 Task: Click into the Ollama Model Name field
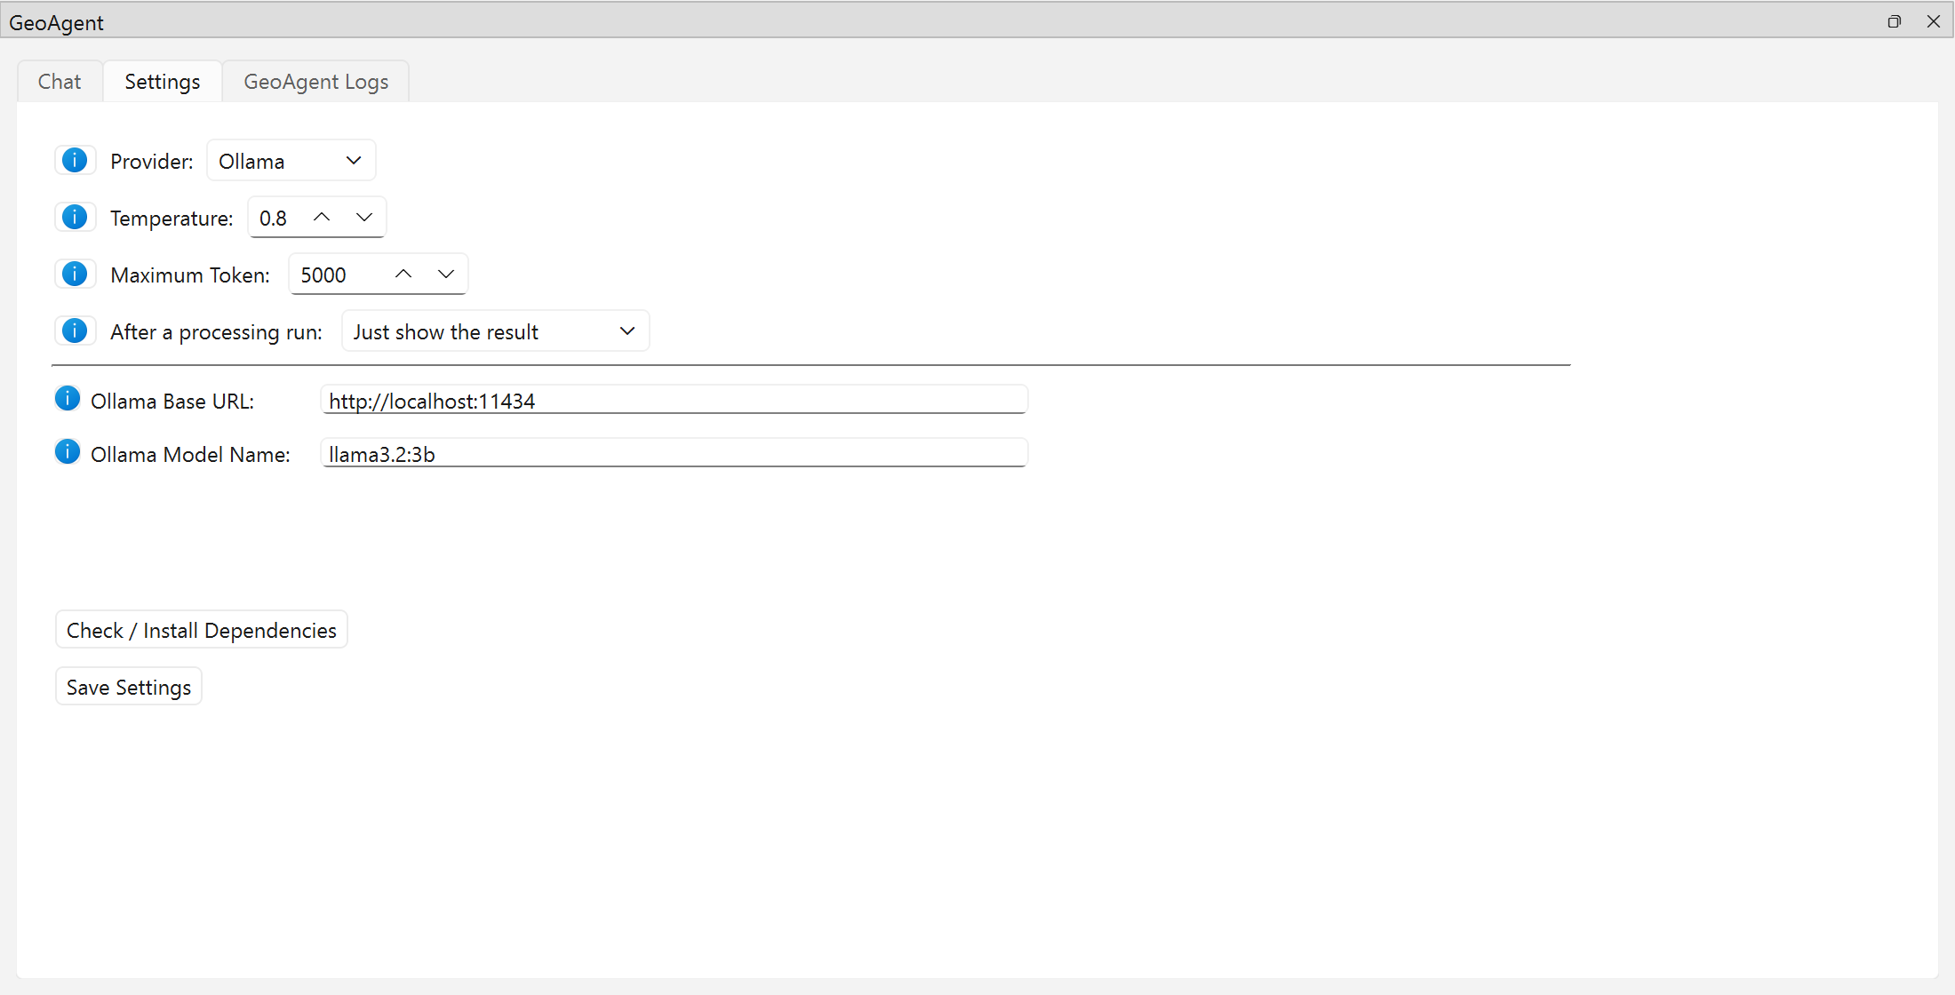(674, 453)
